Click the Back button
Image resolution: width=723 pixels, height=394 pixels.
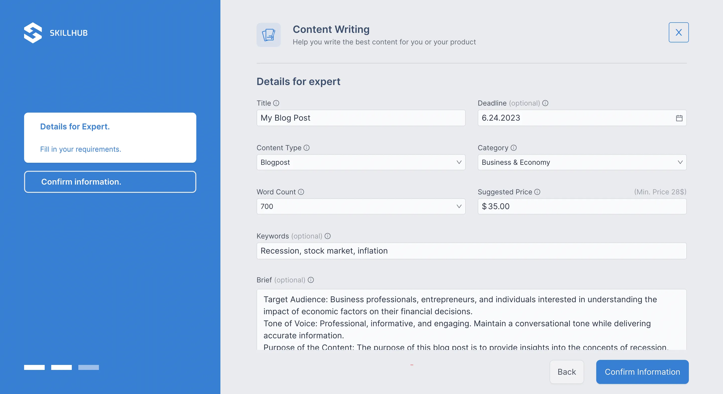pos(566,372)
